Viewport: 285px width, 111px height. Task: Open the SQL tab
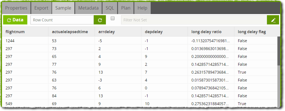[x=110, y=8]
